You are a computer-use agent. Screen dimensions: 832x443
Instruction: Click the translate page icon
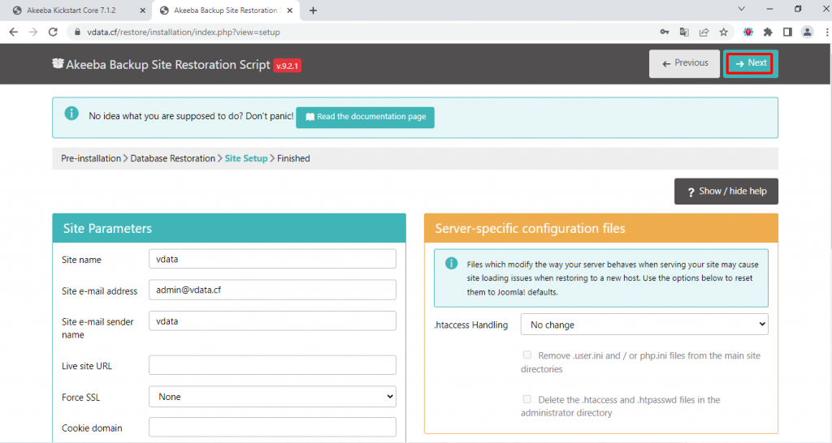[x=684, y=32]
